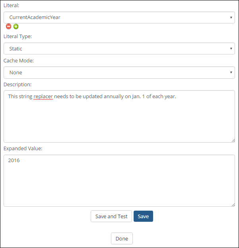Screen dimensions: 239x248
Task: Click the Done button
Action: 122,238
